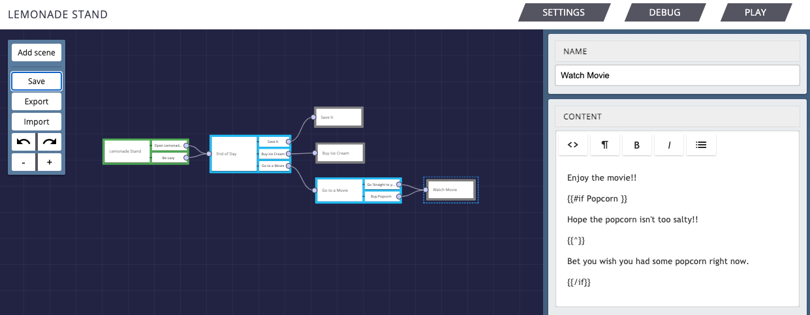Click the Go Straight to choice box
Image resolution: width=810 pixels, height=315 pixels.
coord(381,185)
